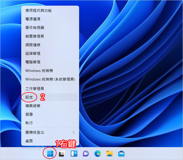Choose 網路連線 menu item
This screenshot has height=160, width=183.
click(x=50, y=45)
